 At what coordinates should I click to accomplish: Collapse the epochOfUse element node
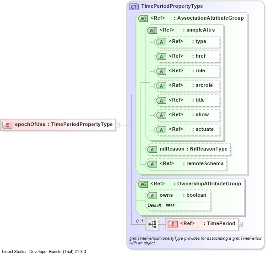118,125
